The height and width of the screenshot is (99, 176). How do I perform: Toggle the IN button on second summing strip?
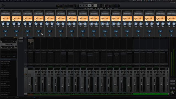pyautogui.click(x=16, y=31)
